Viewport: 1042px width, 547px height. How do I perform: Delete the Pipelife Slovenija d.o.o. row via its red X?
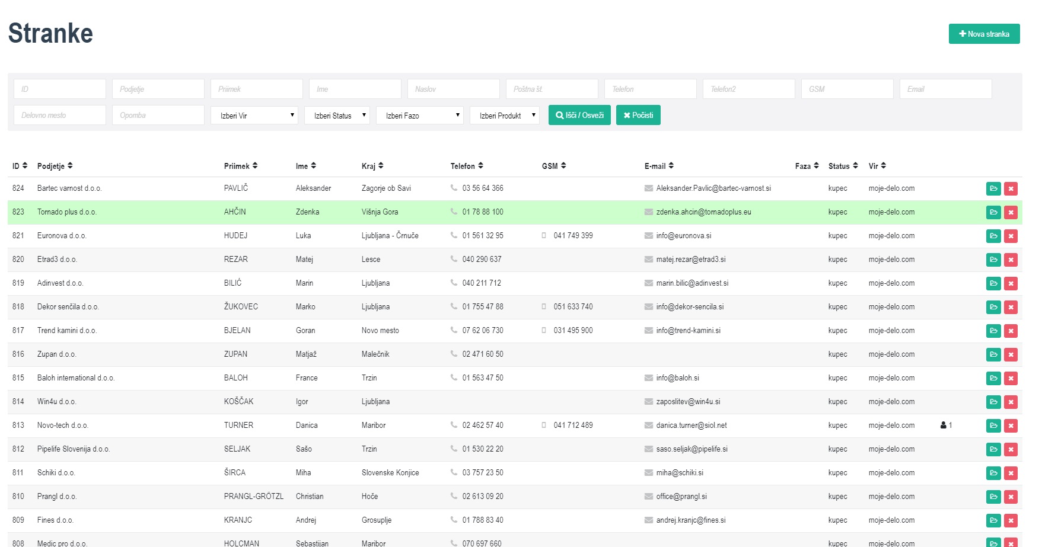pyautogui.click(x=1011, y=449)
